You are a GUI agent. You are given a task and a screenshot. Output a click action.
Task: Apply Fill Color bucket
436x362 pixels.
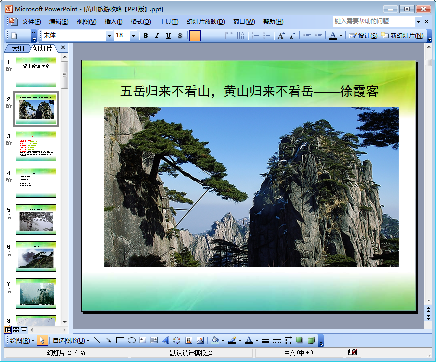coord(215,340)
